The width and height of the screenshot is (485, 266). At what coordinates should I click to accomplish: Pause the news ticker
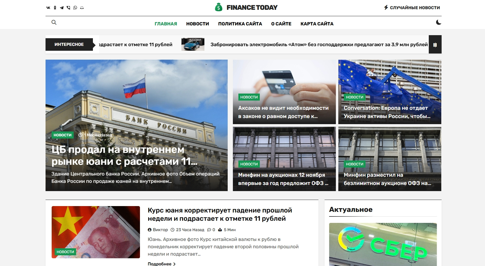coord(435,45)
